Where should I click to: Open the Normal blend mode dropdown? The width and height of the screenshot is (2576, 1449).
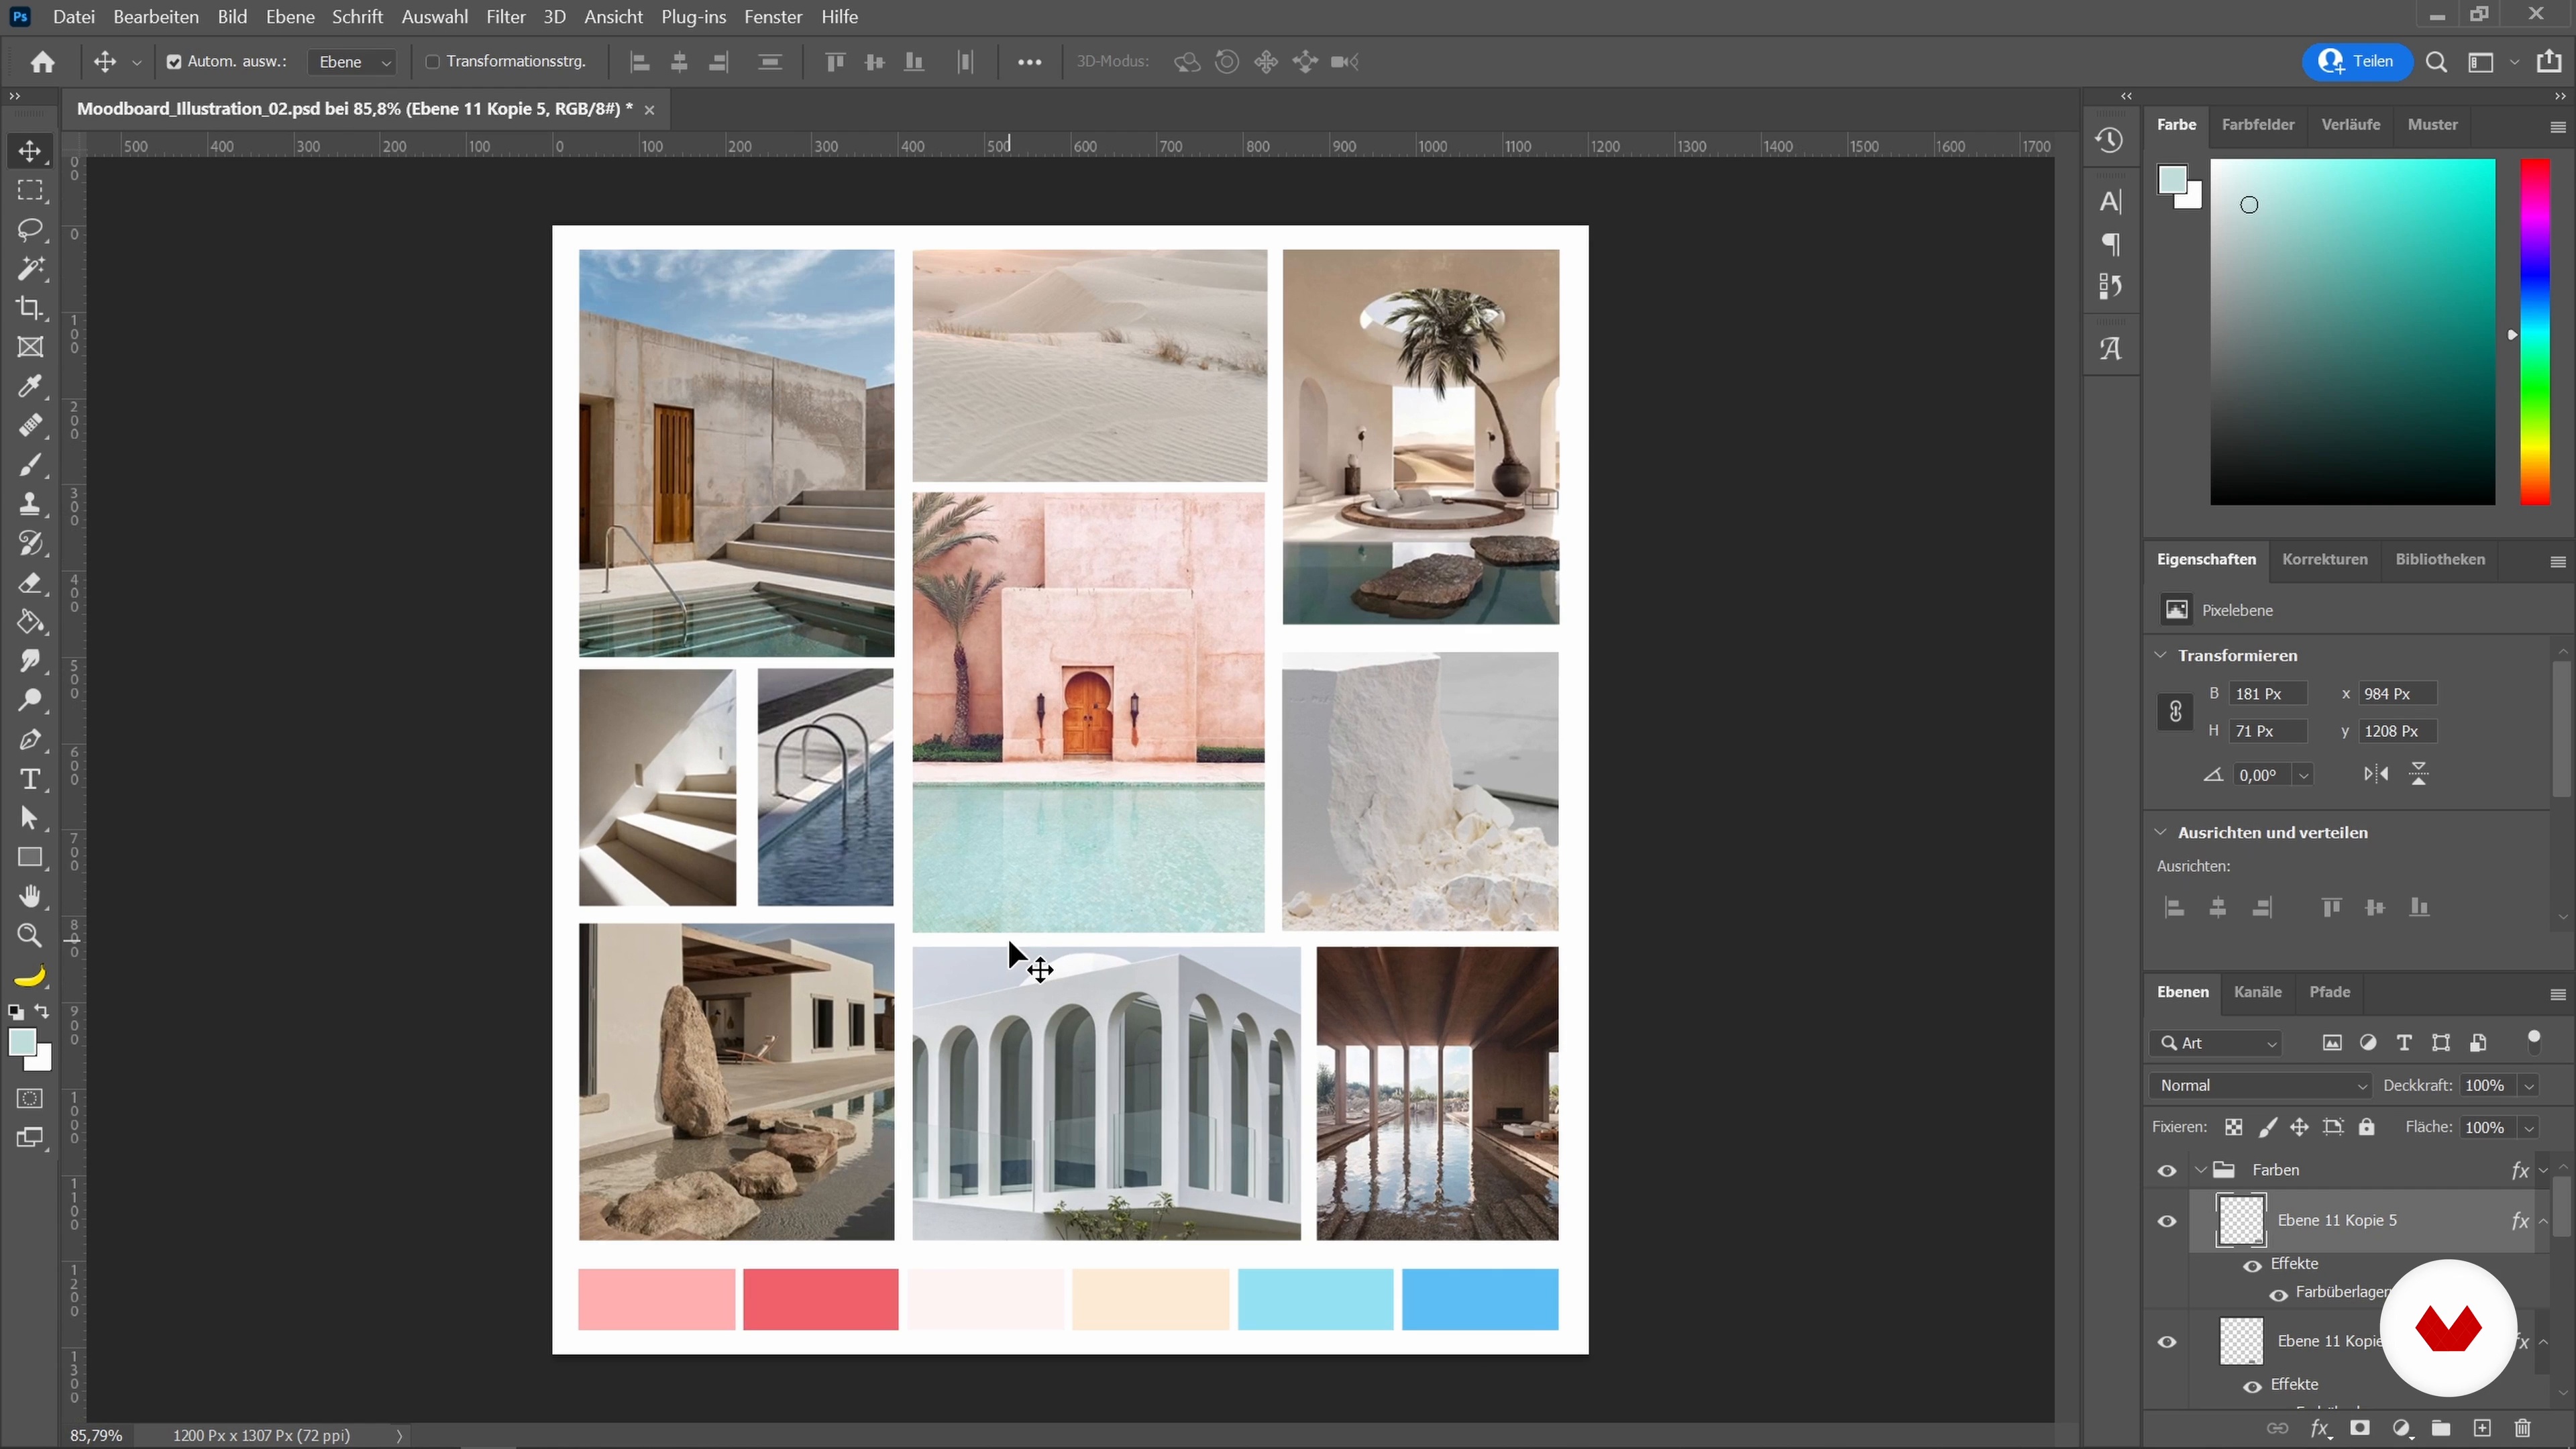point(2260,1086)
